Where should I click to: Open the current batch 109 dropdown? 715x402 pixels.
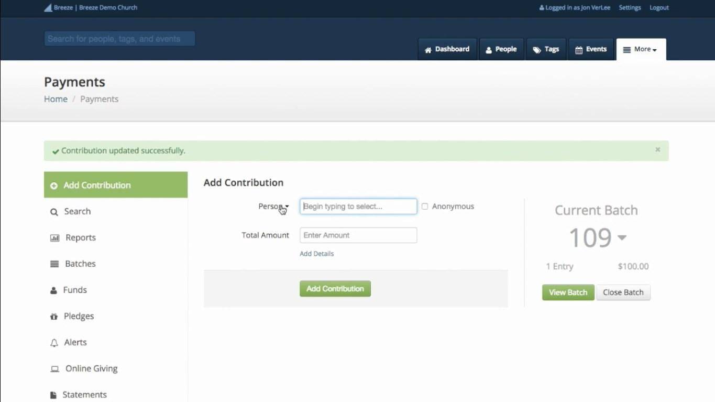click(622, 237)
